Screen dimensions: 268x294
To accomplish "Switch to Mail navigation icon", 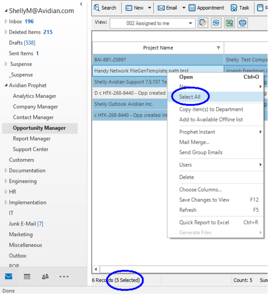I will 9,277.
